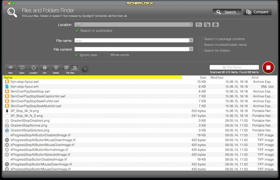Switch to the Compare mode
This screenshot has width=280, height=180.
[x=258, y=12]
